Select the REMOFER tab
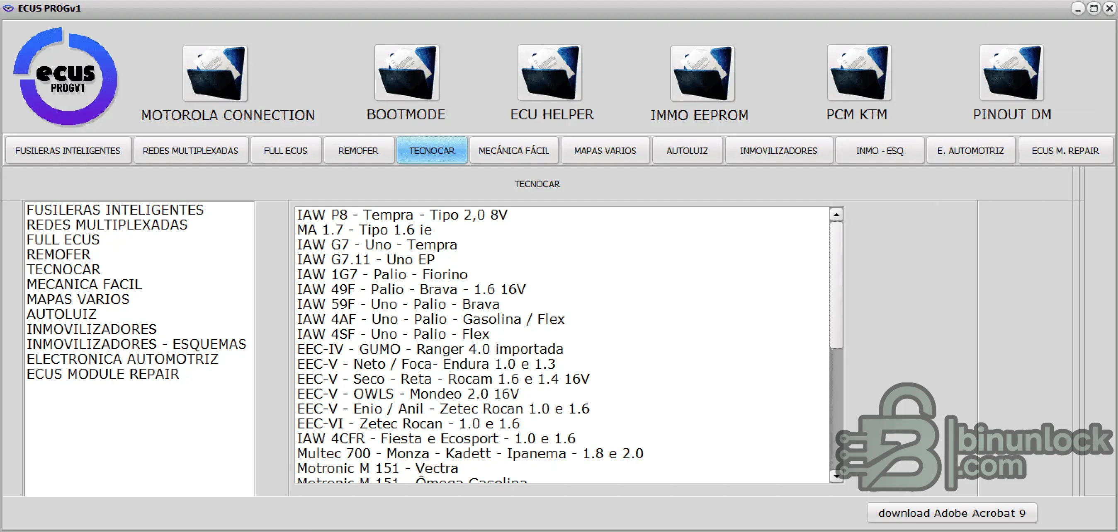Screen dimensions: 1118x532 359,151
